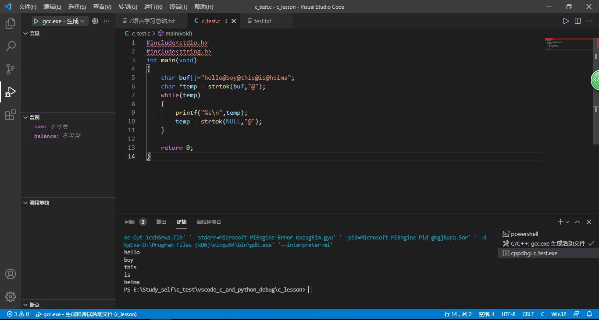Open launch.json via debug gear icon
599x320 pixels.
coord(95,21)
